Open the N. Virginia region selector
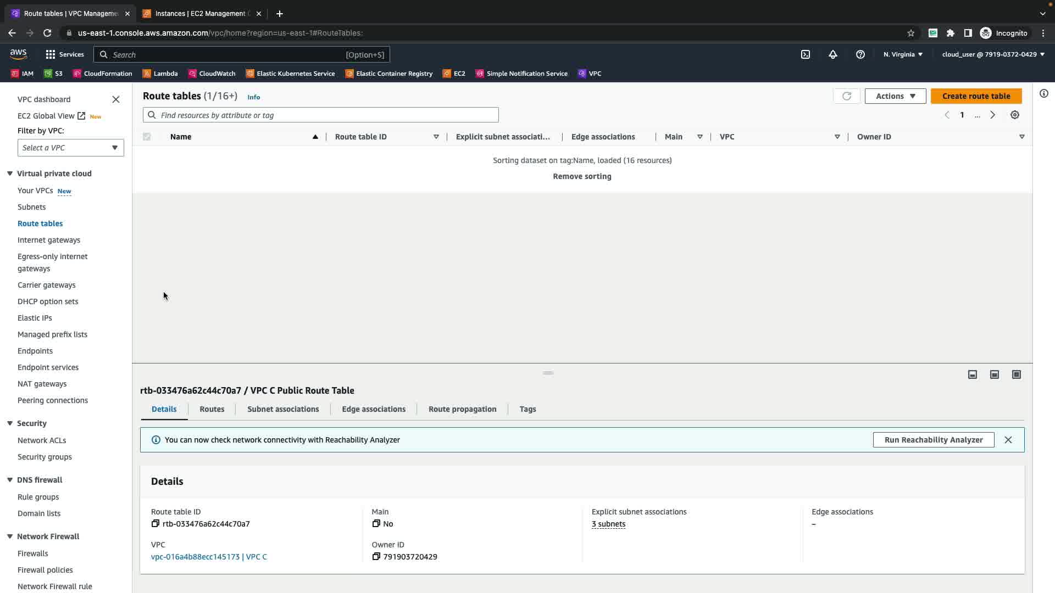Screen dimensions: 1055x593 [902, 54]
